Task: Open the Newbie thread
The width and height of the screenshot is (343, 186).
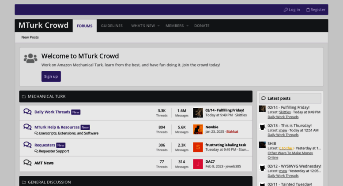Action: 212,127
